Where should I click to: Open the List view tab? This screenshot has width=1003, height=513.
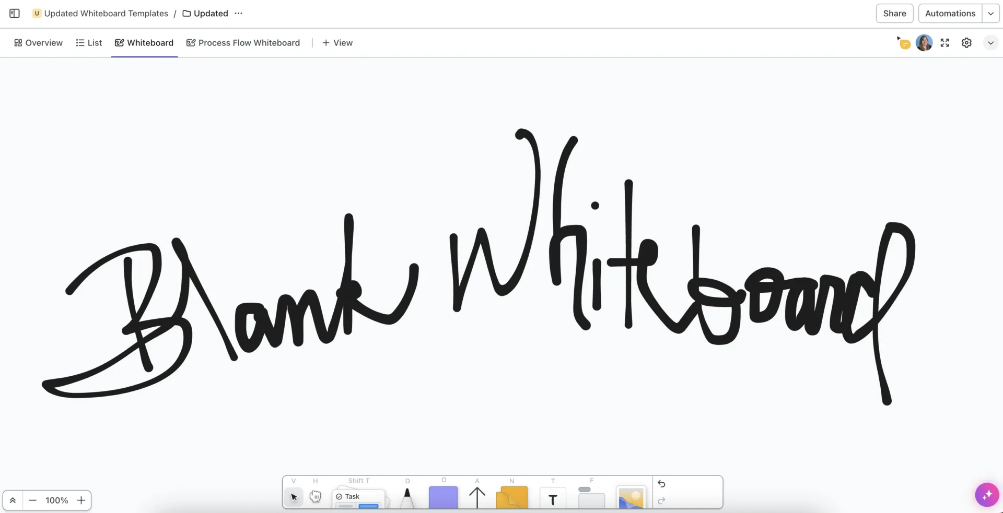[x=88, y=43]
